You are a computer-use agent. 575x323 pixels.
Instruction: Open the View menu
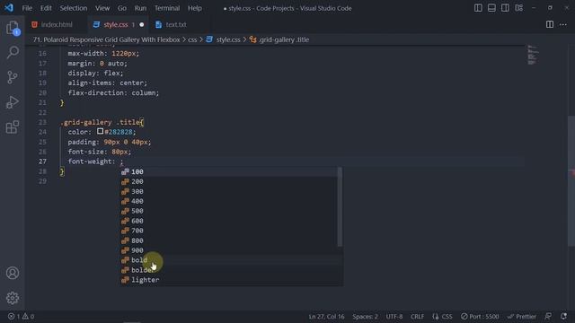pos(102,8)
